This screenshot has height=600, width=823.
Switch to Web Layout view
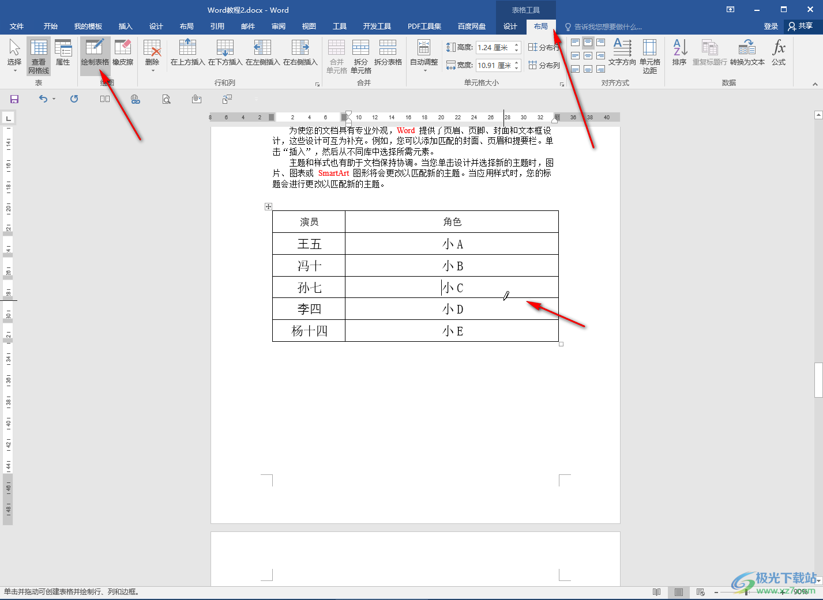[x=701, y=592]
